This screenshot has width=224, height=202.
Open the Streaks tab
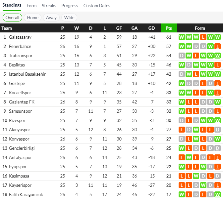pyautogui.click(x=49, y=6)
